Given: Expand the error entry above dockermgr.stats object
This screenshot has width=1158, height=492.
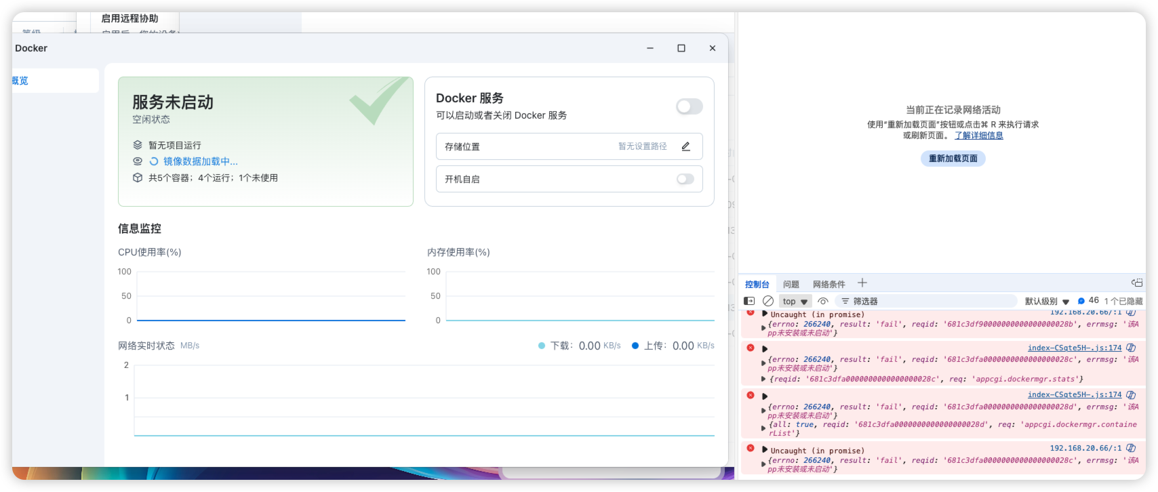Looking at the screenshot, I should click(x=765, y=349).
